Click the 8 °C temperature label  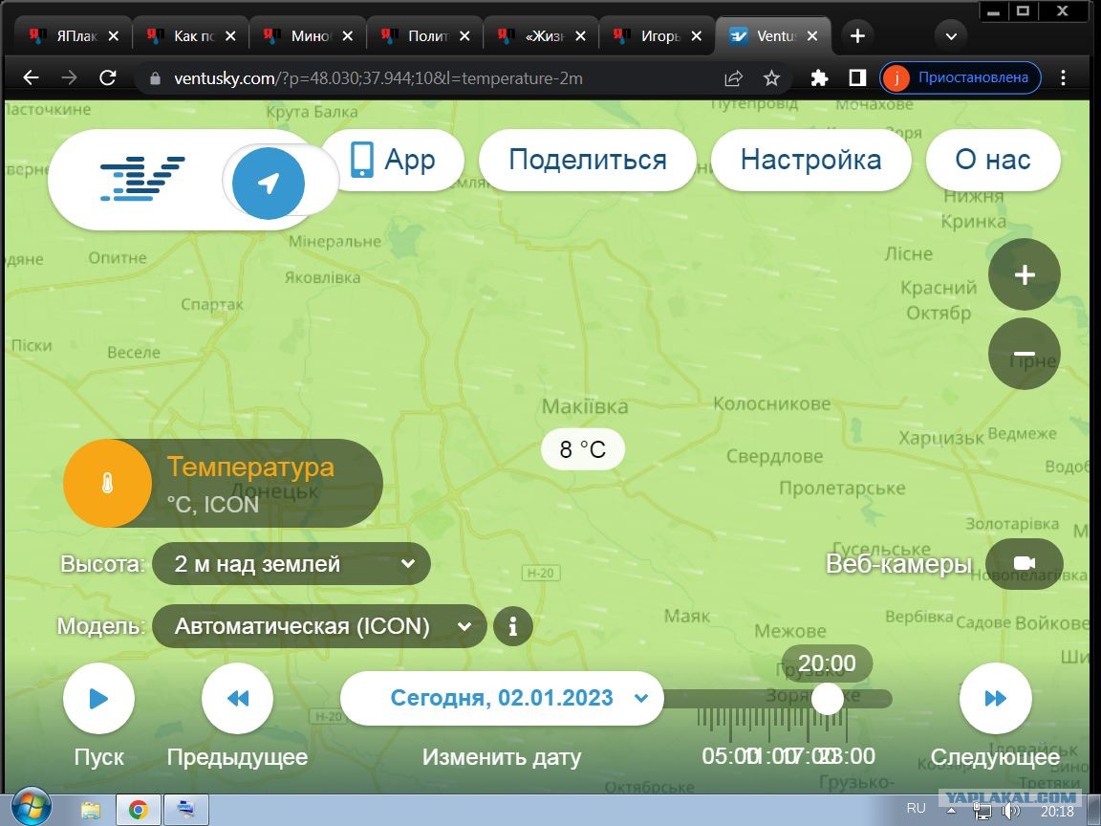[x=583, y=448]
